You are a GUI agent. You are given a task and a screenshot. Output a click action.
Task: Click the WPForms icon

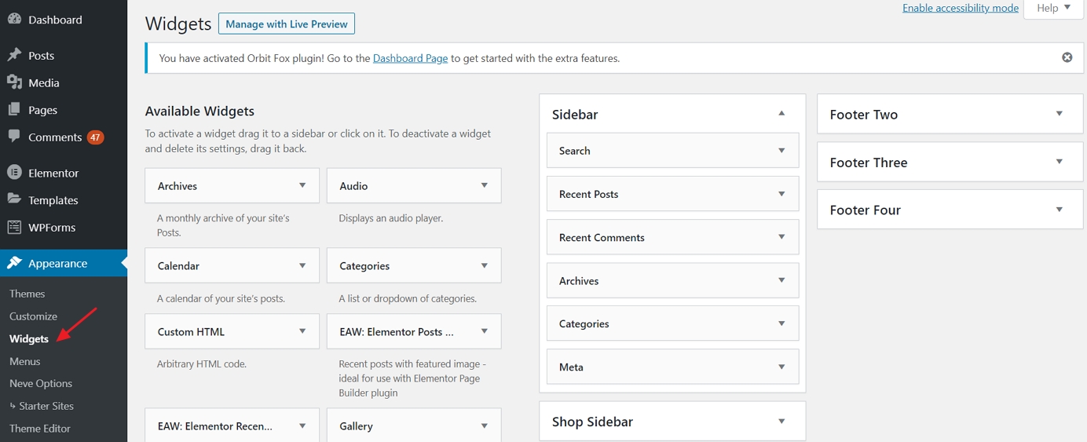point(14,227)
